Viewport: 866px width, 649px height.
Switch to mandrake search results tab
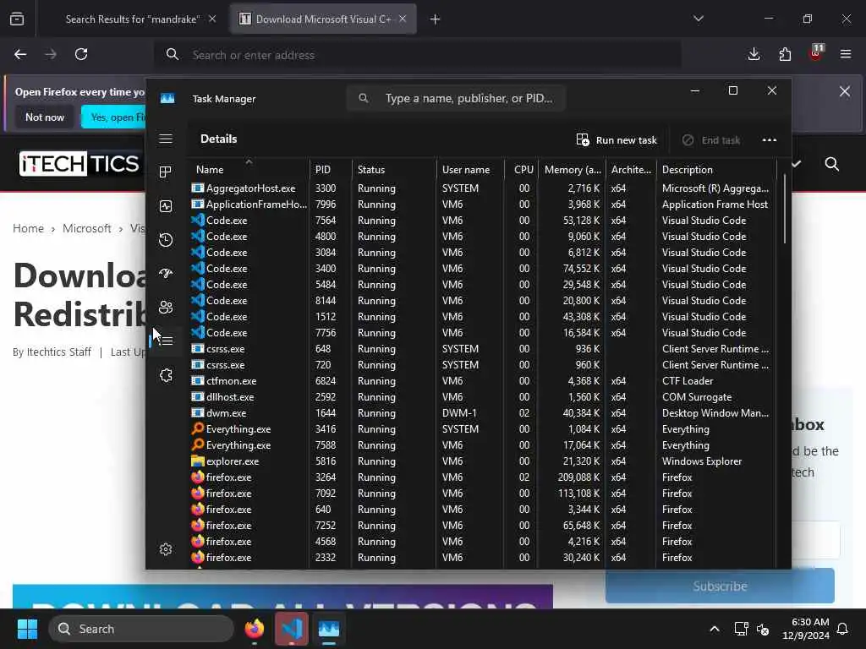(133, 19)
